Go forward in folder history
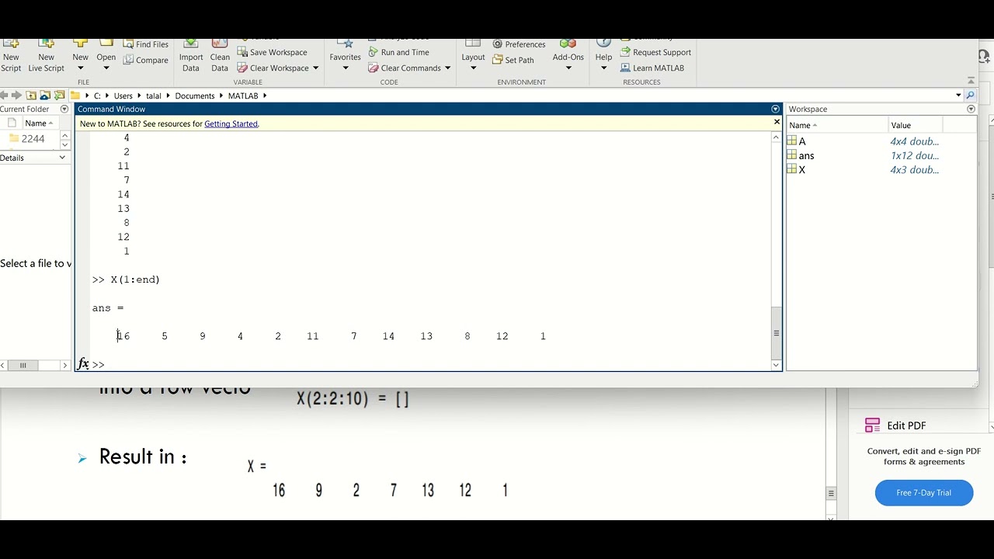 click(x=16, y=95)
